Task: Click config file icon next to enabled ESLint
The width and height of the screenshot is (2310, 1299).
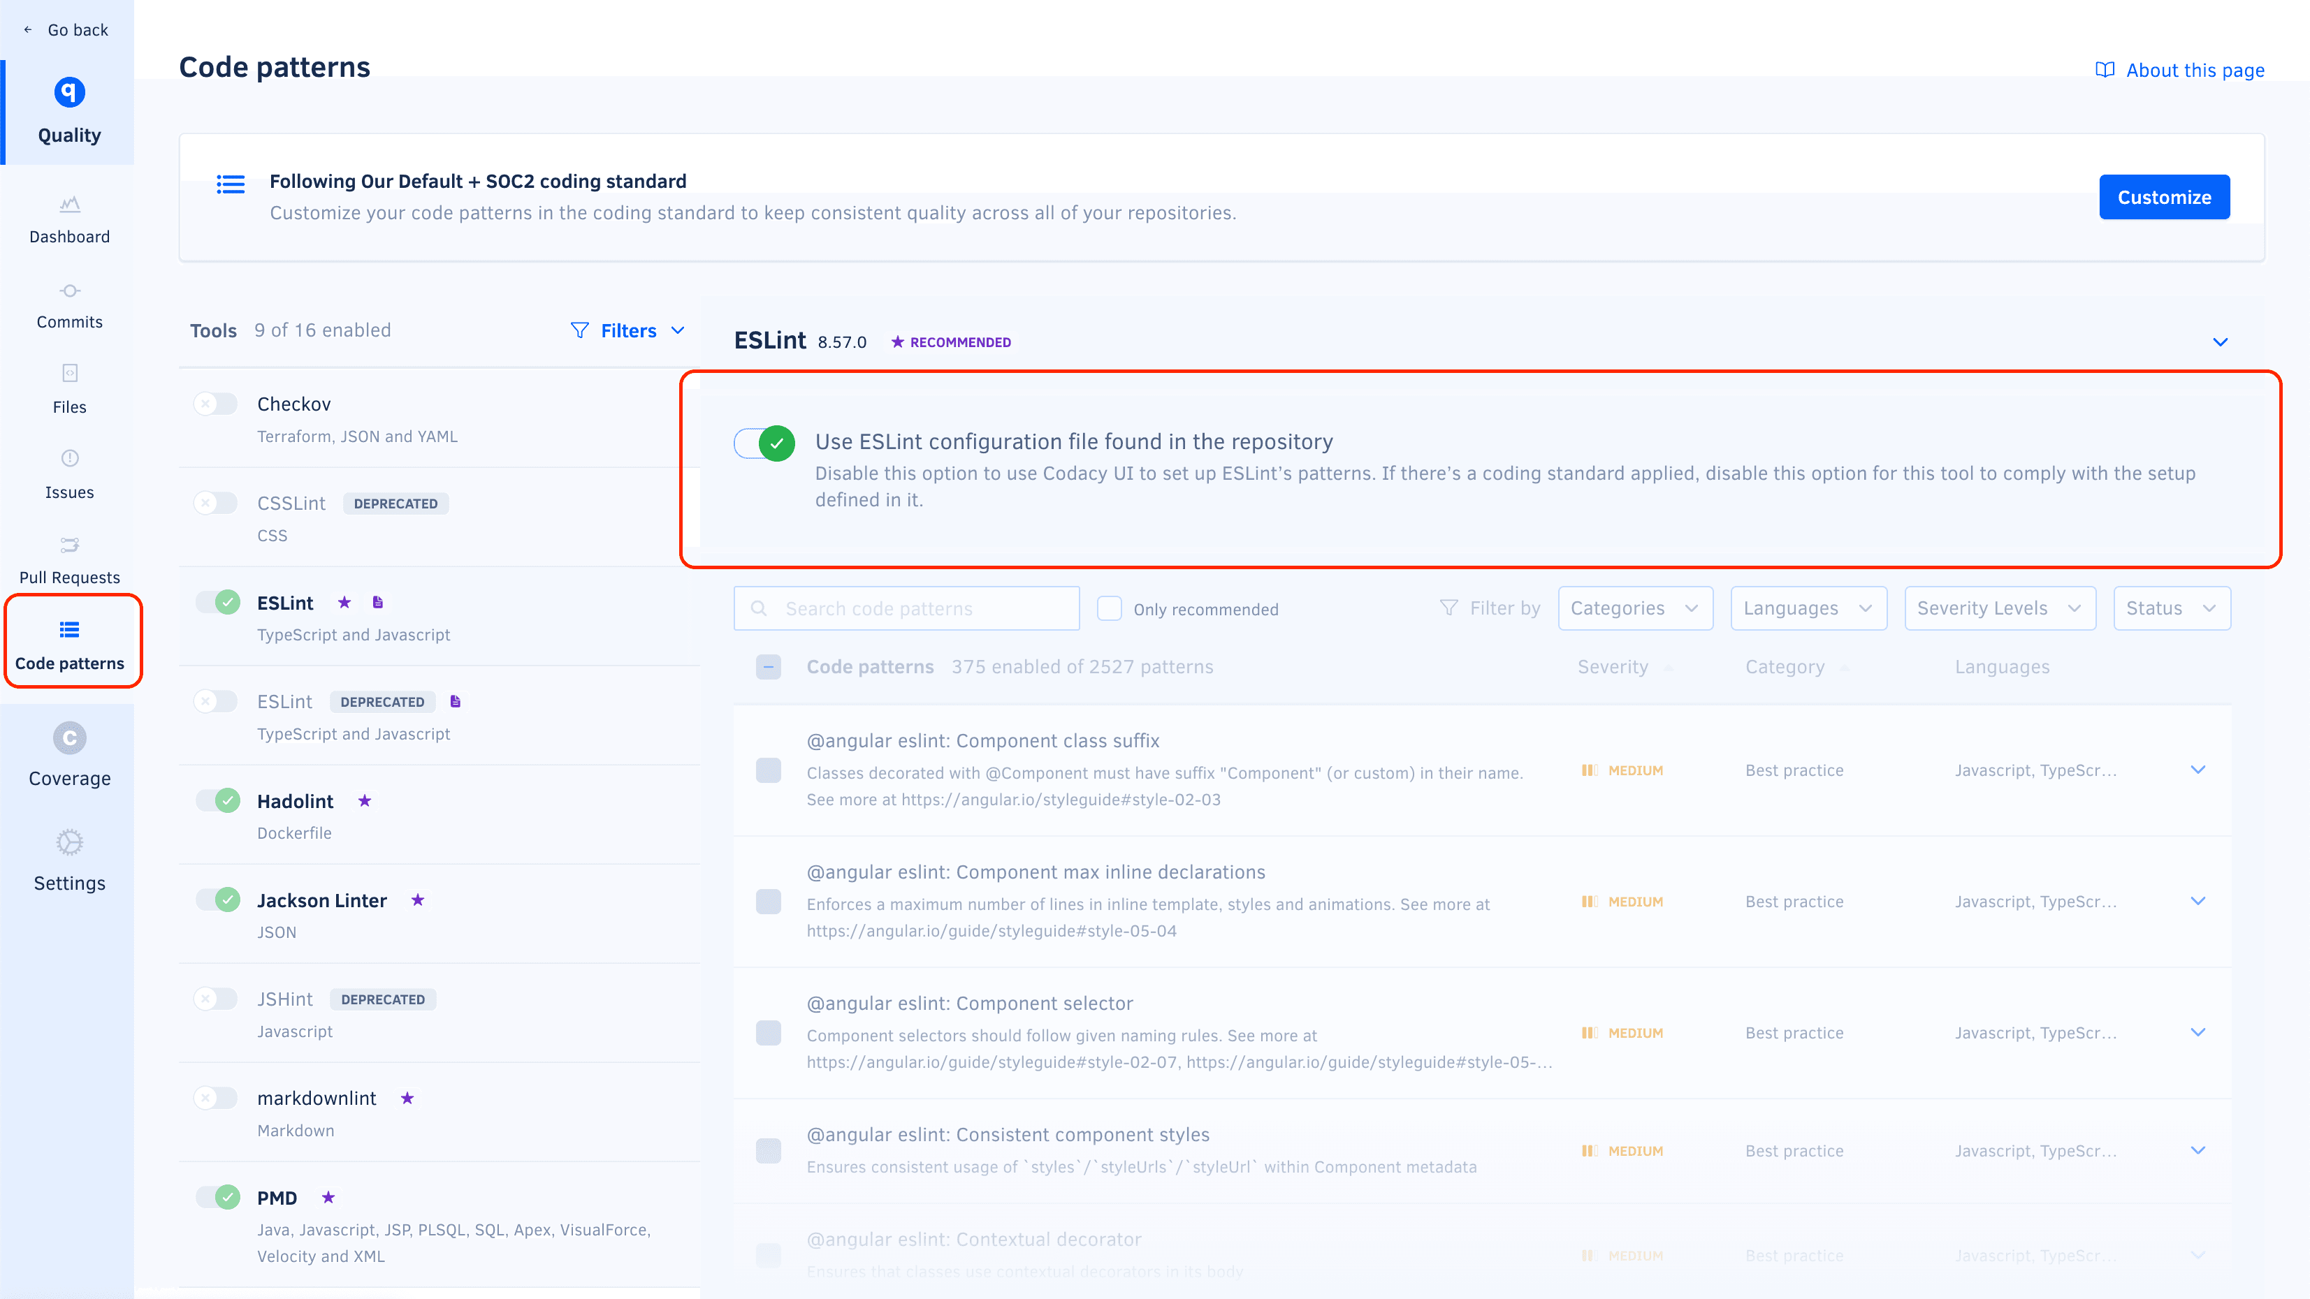Action: 377,603
